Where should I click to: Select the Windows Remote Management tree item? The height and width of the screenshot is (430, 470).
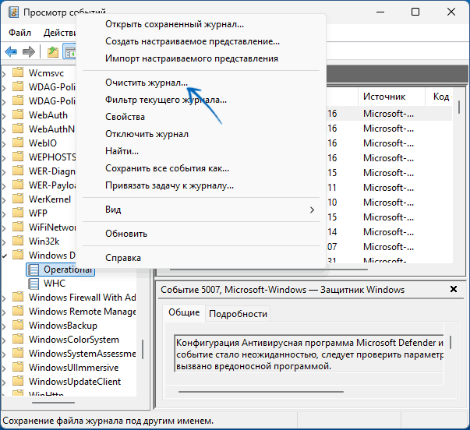point(82,312)
